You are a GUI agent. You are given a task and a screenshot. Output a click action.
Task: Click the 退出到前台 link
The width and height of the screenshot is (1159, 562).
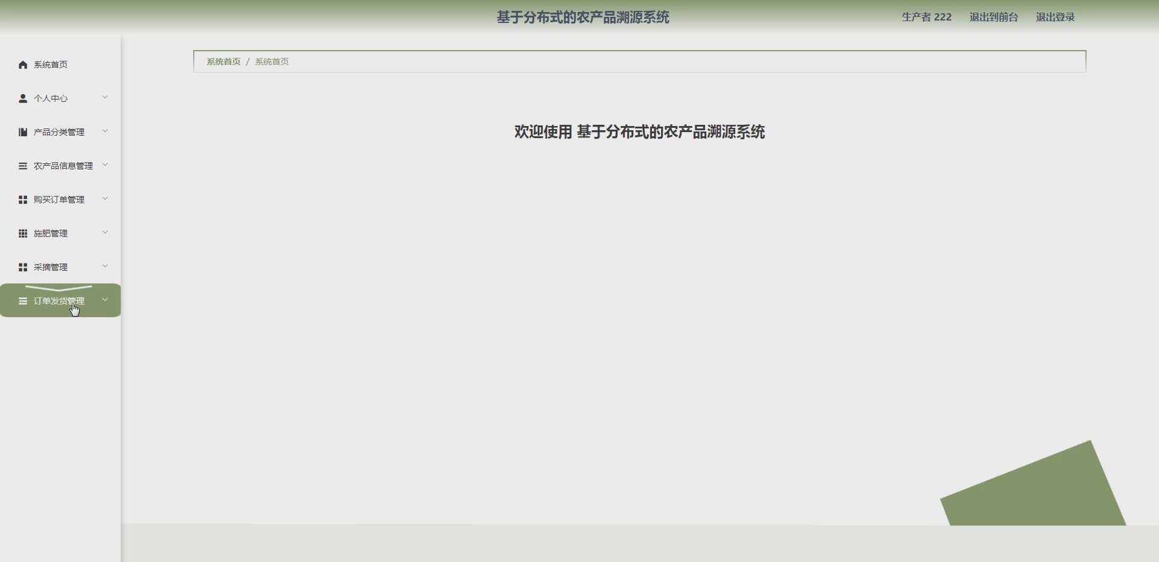993,17
